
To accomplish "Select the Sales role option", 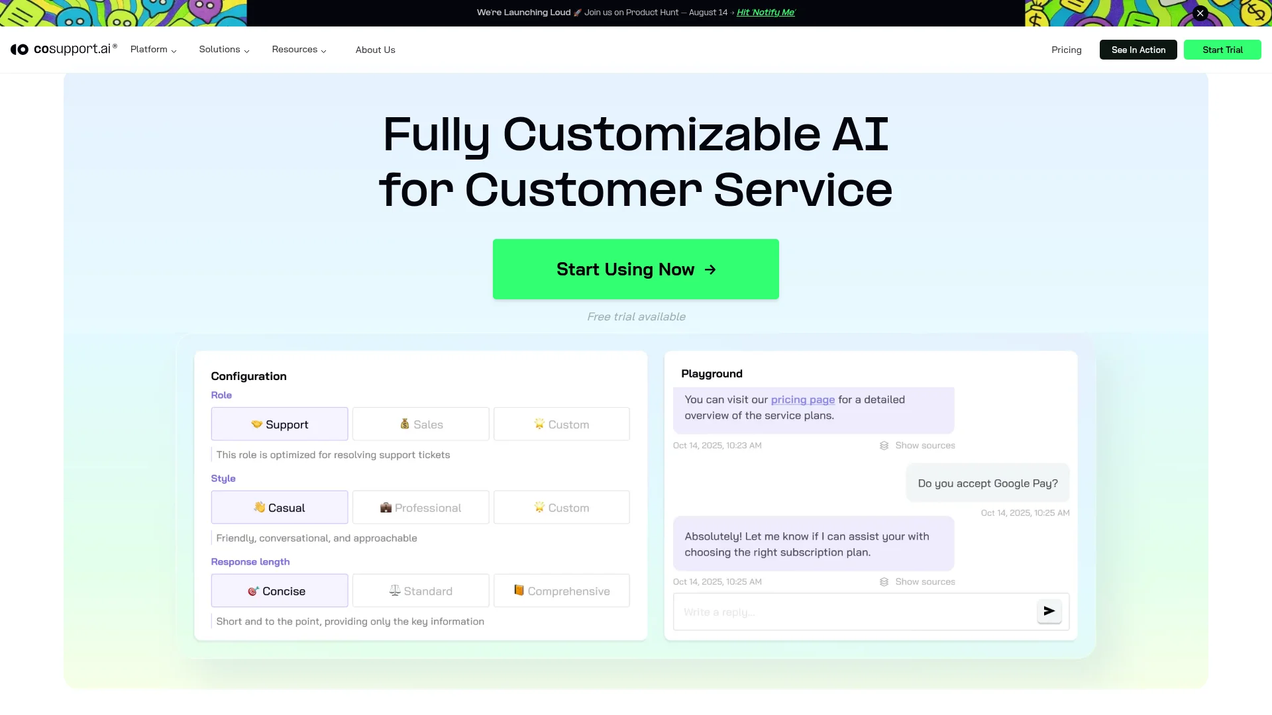I will (420, 424).
